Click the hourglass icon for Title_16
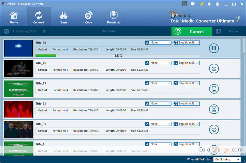The image size is (246, 163). 214,69
